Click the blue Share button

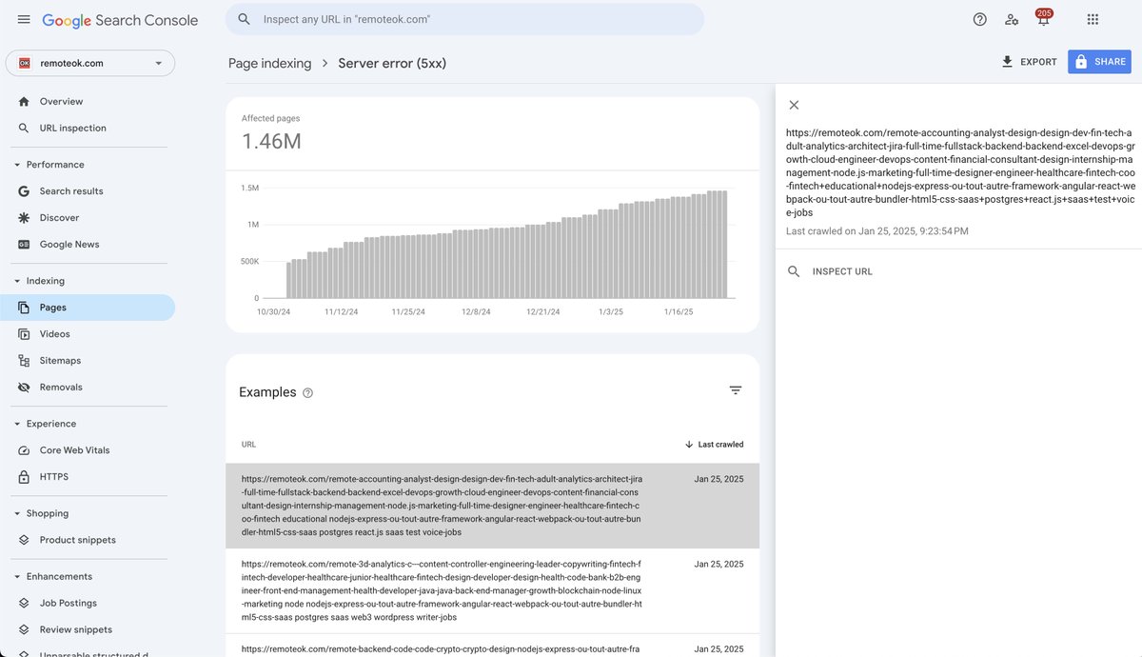[1099, 62]
